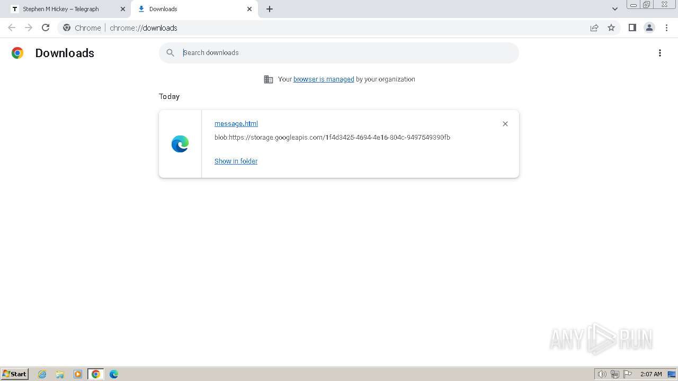Viewport: 678px width, 381px height.
Task: Close the Stephen M Hickey – Telegraph tab
Action: pos(123,9)
